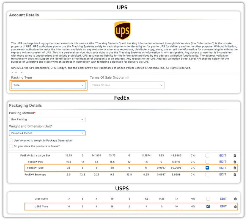Click the Packaging Details heading
Screen dimensions: 247x220
25,105
